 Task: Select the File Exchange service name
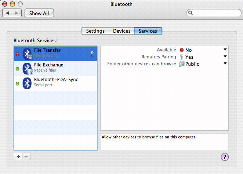pos(48,65)
